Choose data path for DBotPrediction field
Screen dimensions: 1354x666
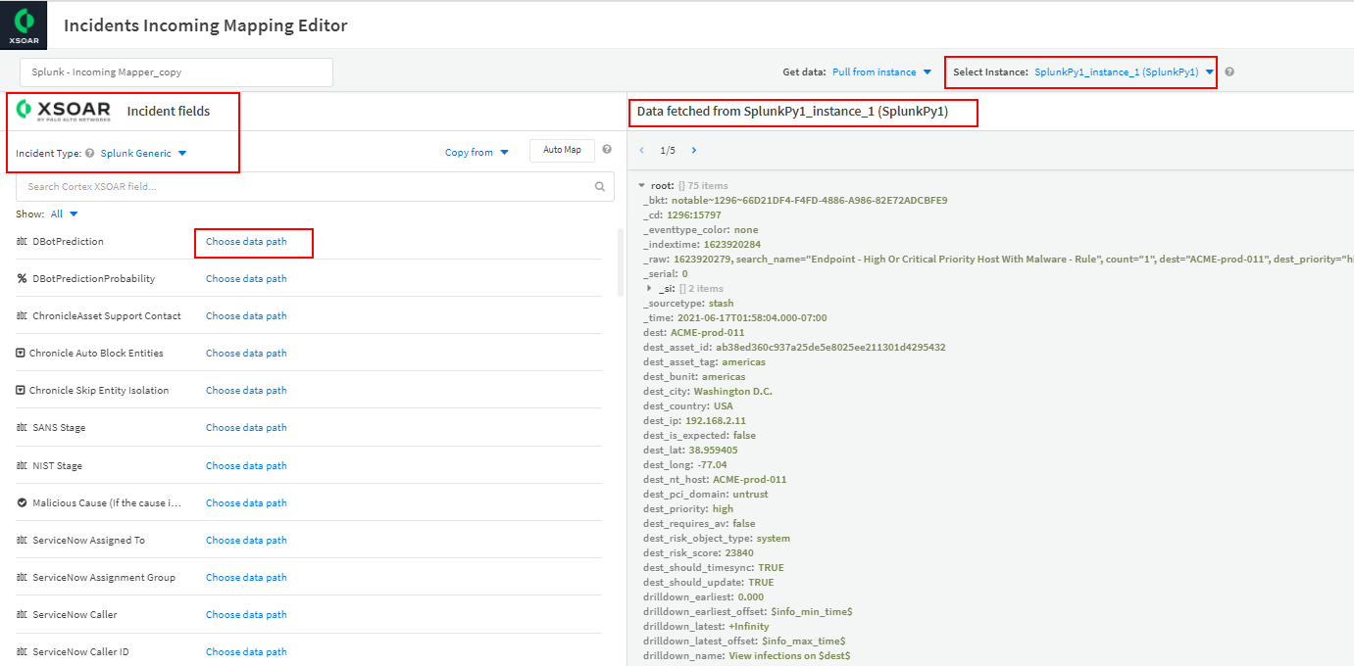click(x=246, y=242)
